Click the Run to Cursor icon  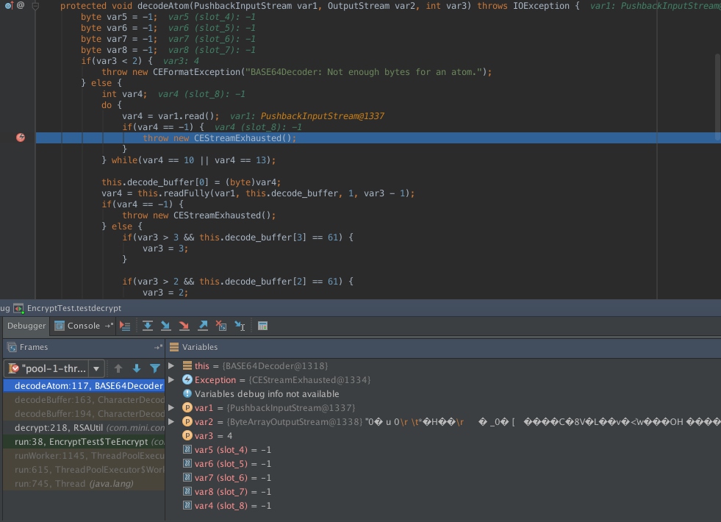(x=240, y=326)
